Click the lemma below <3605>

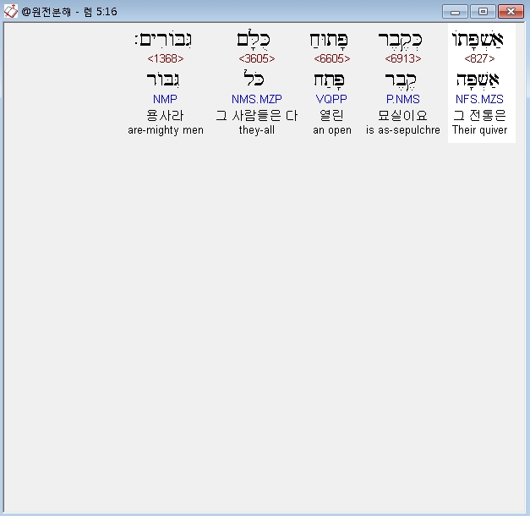254,79
